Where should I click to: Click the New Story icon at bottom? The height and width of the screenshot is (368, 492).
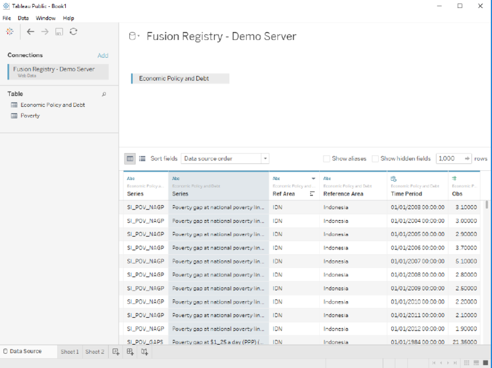(145, 351)
